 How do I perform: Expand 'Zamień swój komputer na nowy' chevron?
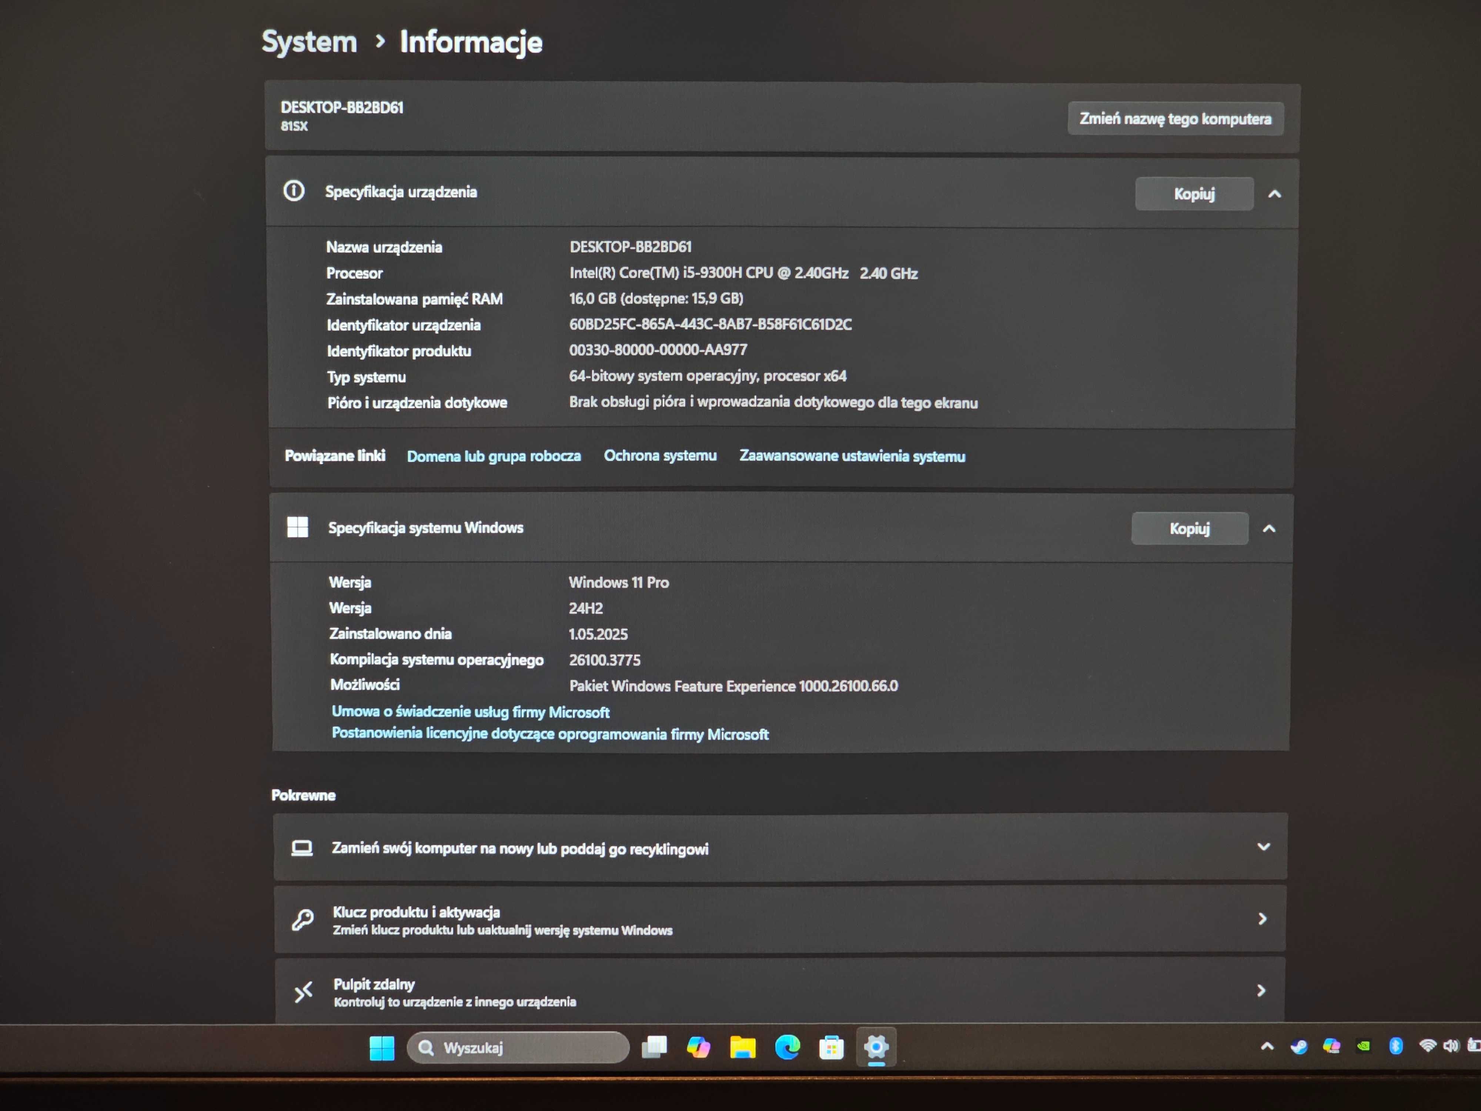coord(1263,847)
